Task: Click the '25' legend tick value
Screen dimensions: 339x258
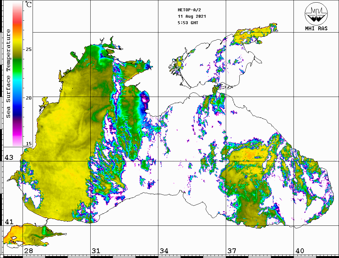Action: (28, 49)
